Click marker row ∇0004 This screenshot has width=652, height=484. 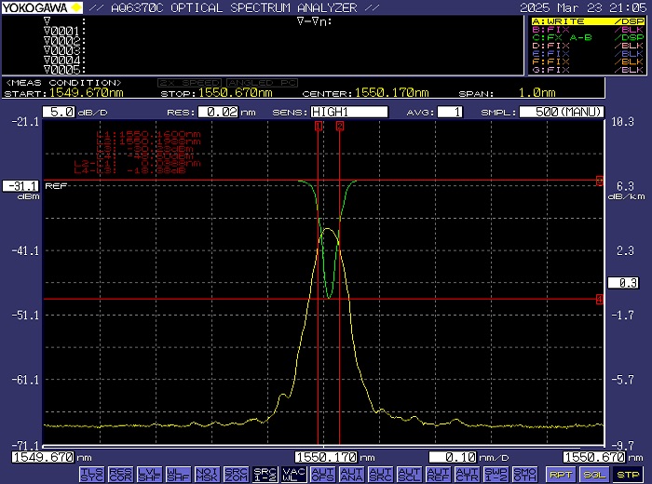point(64,60)
